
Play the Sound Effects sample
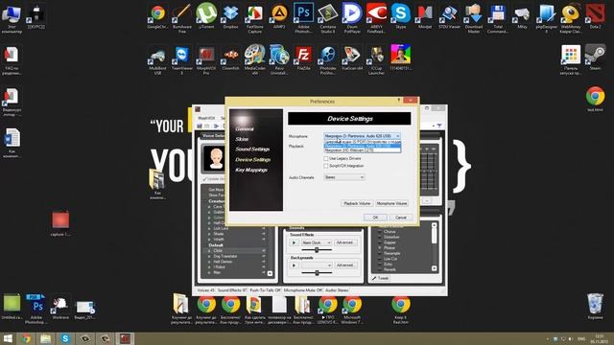point(295,242)
